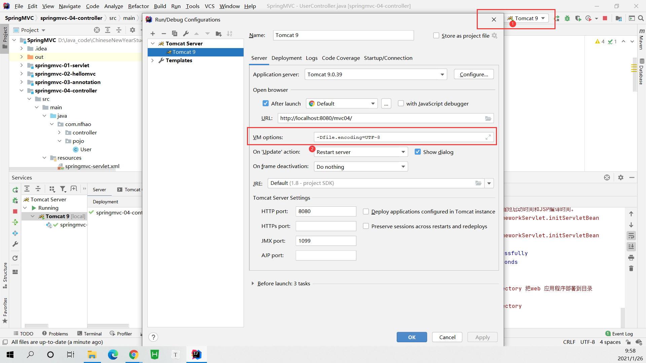Expand Templates node in configuration tree
This screenshot has width=646, height=363.
[152, 61]
